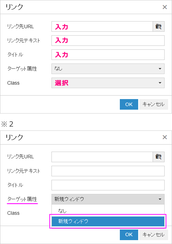Confirm upper dialog with OK button
Screen dimensions: 172x244
tap(129, 104)
